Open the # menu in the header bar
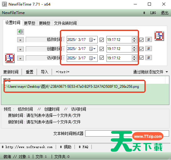The width and height of the screenshot is (171, 160). [x=144, y=13]
